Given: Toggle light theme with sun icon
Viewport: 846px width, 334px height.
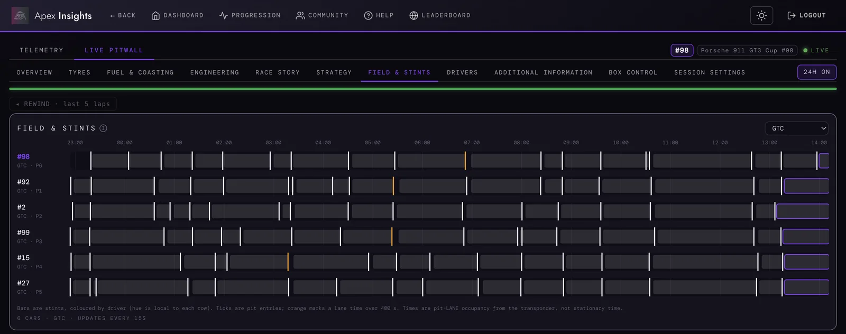Looking at the screenshot, I should click(x=761, y=15).
